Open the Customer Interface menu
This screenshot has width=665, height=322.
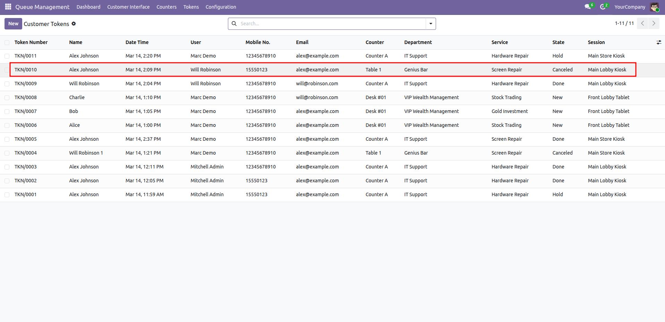(x=128, y=7)
